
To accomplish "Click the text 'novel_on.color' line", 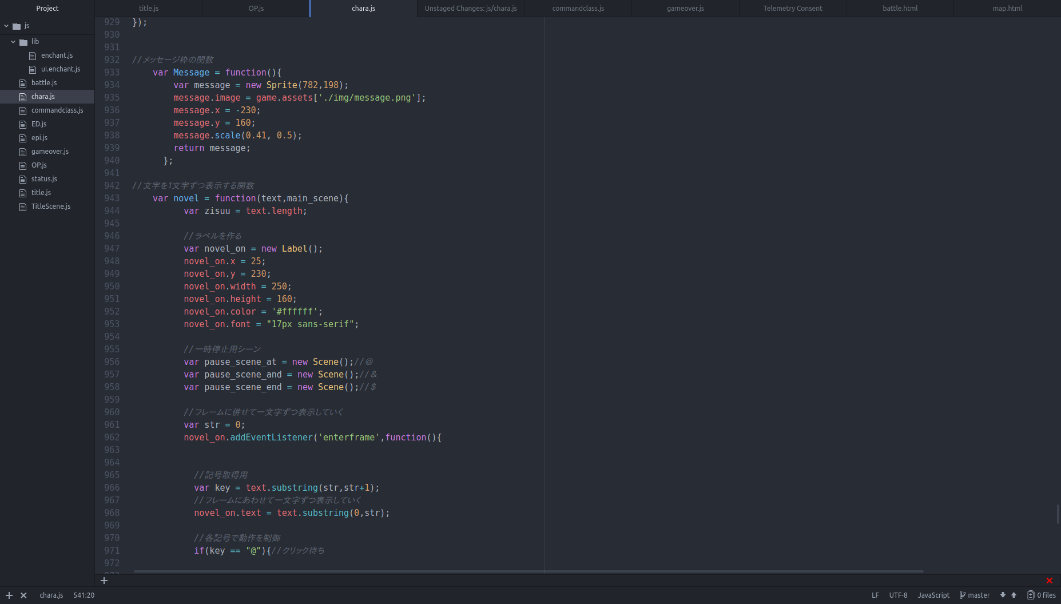I will pyautogui.click(x=253, y=312).
